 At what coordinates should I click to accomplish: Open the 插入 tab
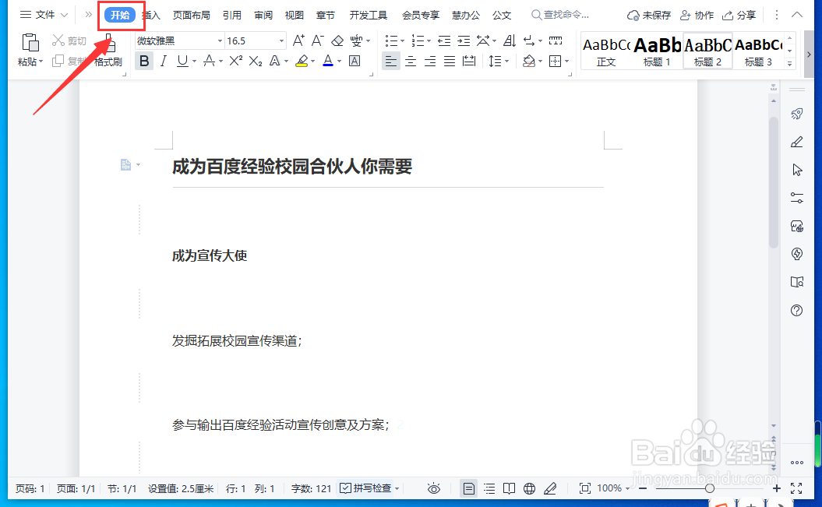[151, 16]
